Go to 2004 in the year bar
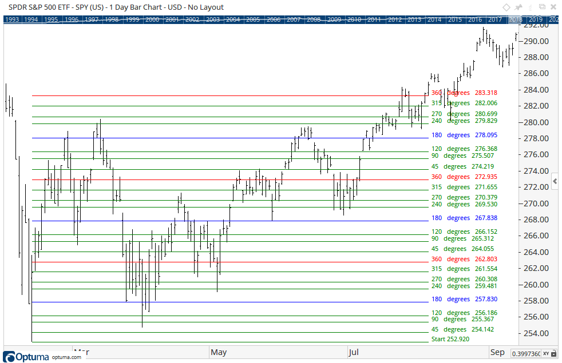The image size is (562, 363). (x=233, y=19)
